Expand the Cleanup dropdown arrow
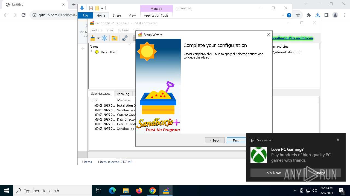The image size is (350, 196). (98, 38)
